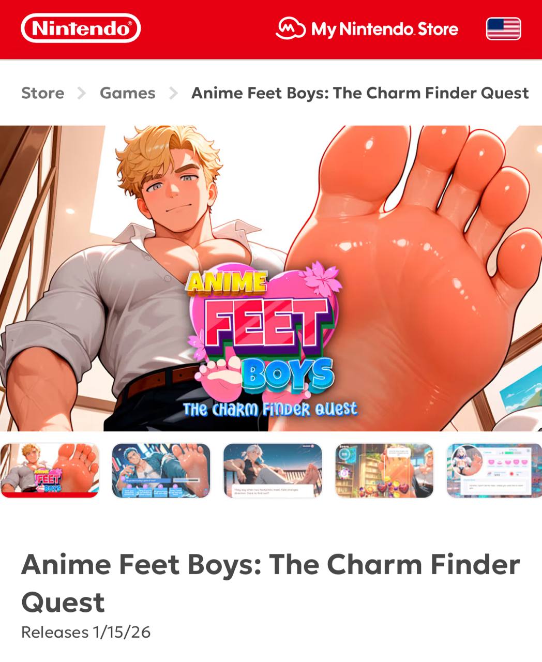
Task: Click chevron after Store breadcrumb
Action: [x=82, y=93]
